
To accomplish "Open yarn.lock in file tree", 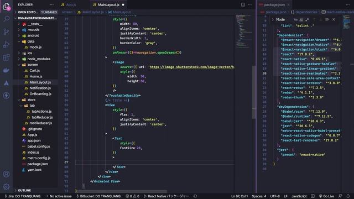I will pyautogui.click(x=34, y=170).
